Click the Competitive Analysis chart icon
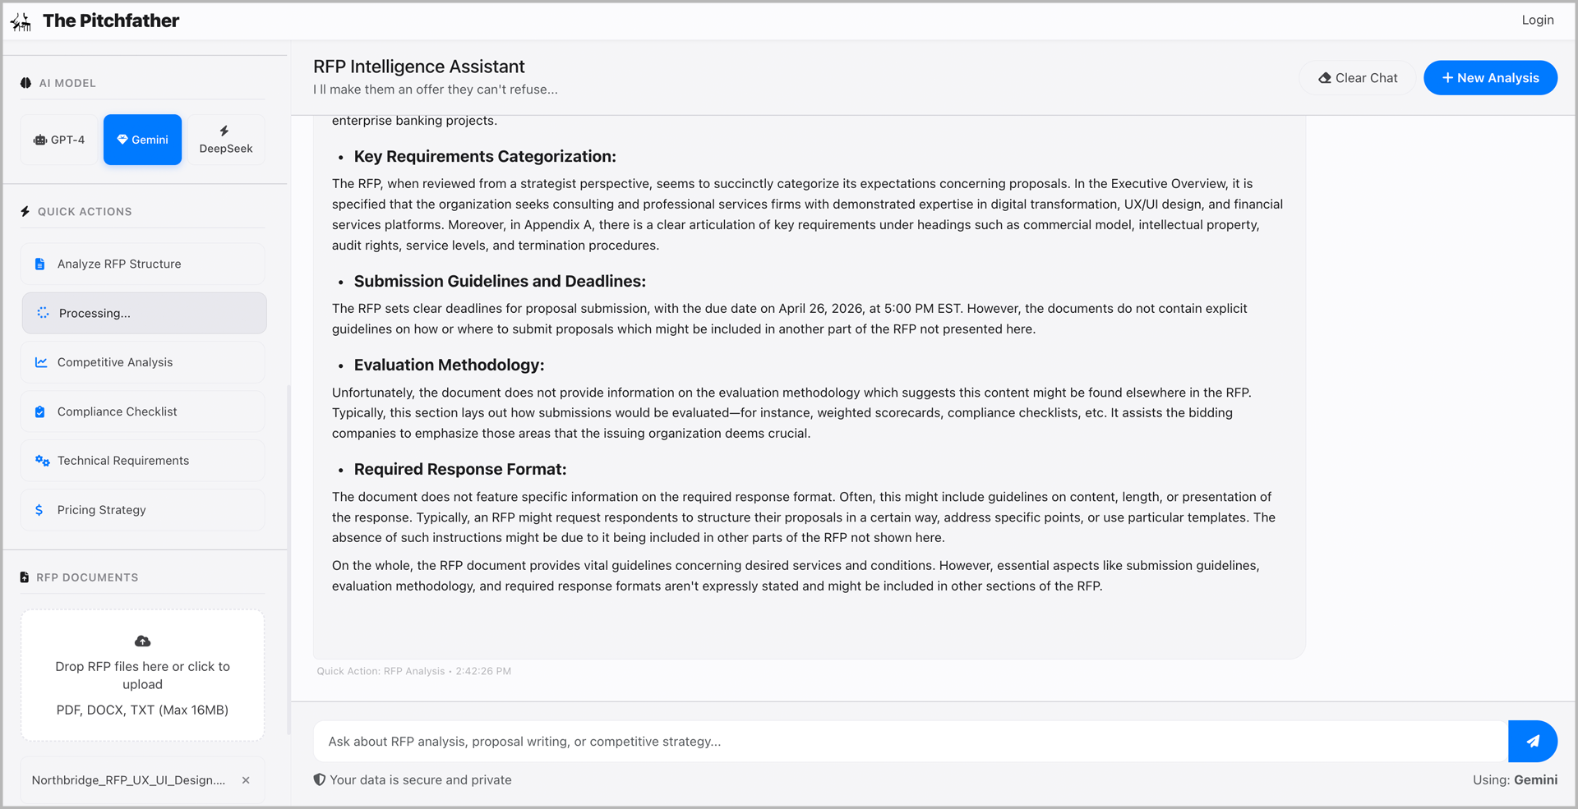This screenshot has height=809, width=1578. 40,362
